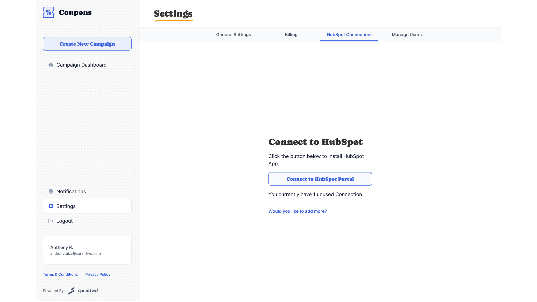The height and width of the screenshot is (302, 537).
Task: Click the Notifications bell icon
Action: coord(51,191)
